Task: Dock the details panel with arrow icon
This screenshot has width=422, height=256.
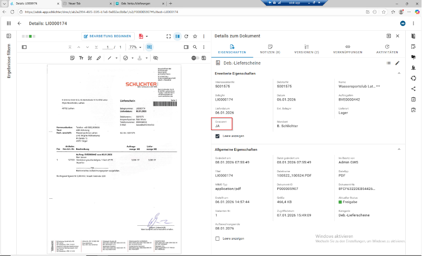Action: [389, 36]
